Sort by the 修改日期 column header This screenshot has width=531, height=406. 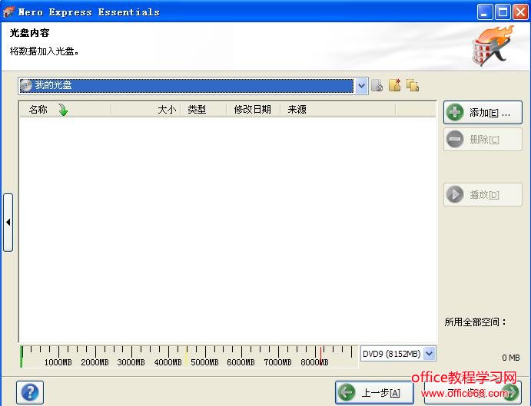coord(253,110)
